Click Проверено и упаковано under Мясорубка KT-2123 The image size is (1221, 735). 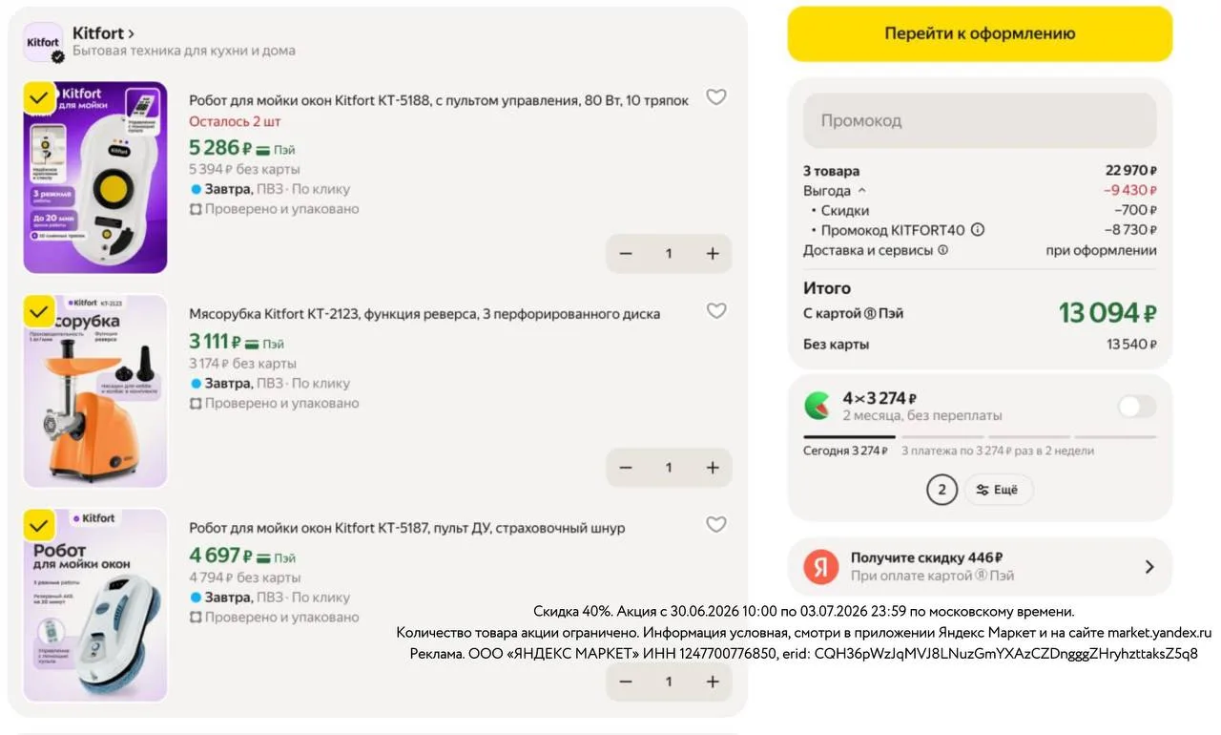click(x=274, y=404)
